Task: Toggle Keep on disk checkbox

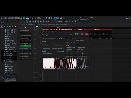Action: pyautogui.click(x=43, y=44)
